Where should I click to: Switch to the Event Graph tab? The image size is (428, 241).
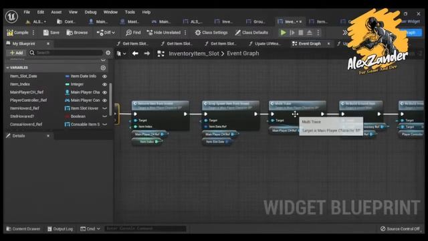tap(310, 44)
